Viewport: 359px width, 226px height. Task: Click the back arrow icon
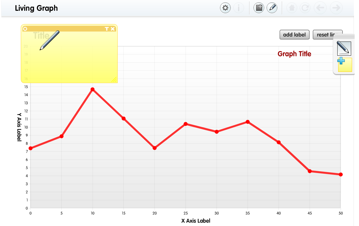pos(320,8)
